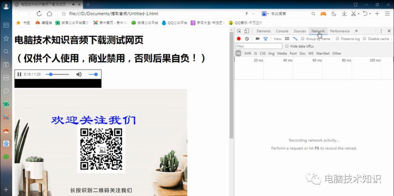Open the sidebar 96 editor icon
394x196 pixels.
6,104
